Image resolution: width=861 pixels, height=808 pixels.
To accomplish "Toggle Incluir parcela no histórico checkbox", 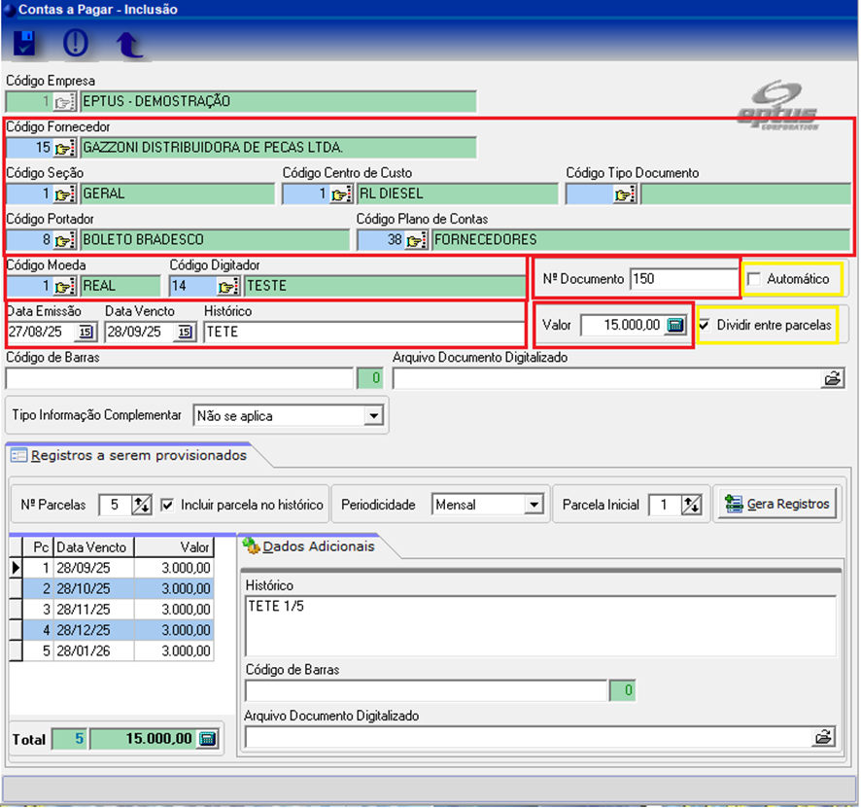I will 167,505.
